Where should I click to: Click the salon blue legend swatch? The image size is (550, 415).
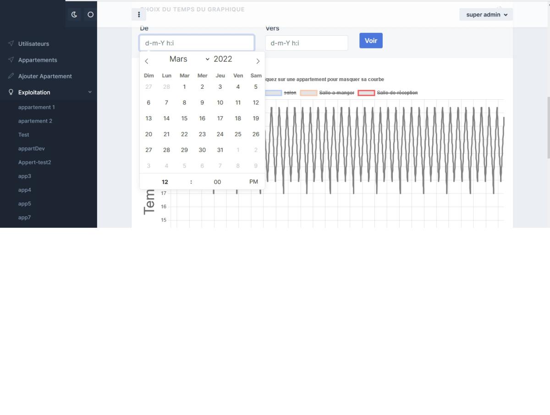point(273,93)
